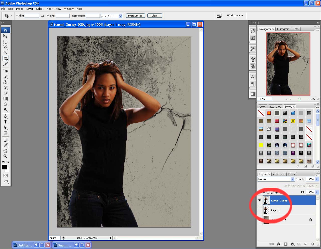Viewport: 321px width, 249px height.
Task: Click the Front Image button
Action: [x=135, y=16]
